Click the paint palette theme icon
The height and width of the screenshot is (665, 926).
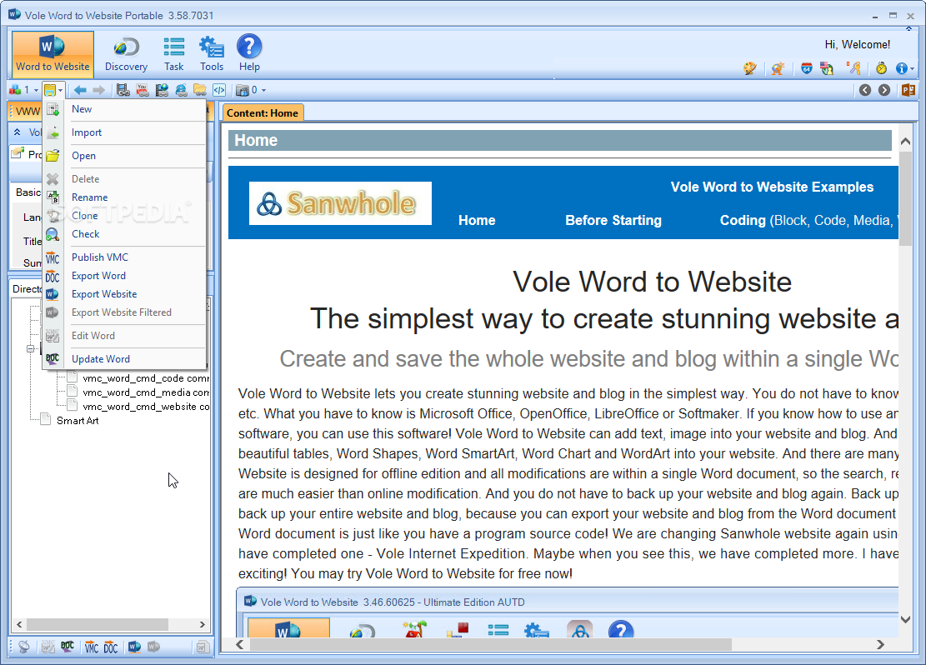750,68
